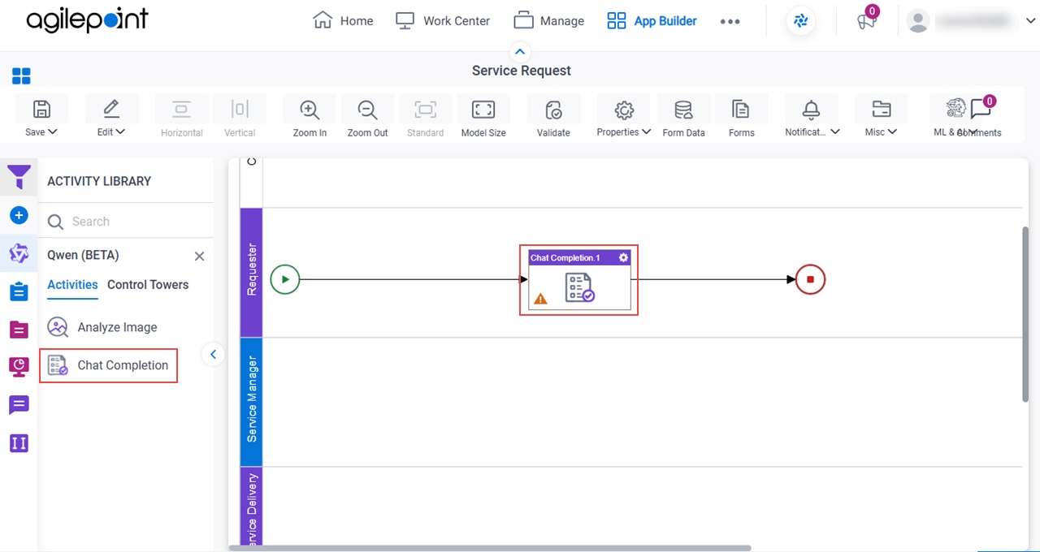Select the Requester swimlane header
Viewport: 1040px width, 552px height.
coord(251,272)
